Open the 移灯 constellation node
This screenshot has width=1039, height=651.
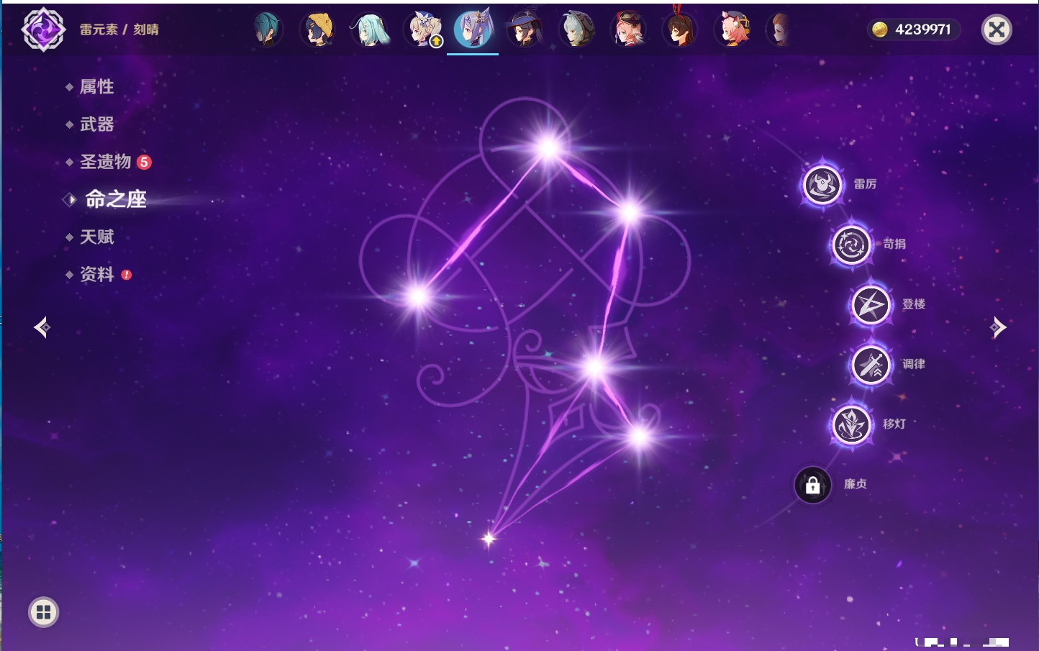tap(851, 424)
